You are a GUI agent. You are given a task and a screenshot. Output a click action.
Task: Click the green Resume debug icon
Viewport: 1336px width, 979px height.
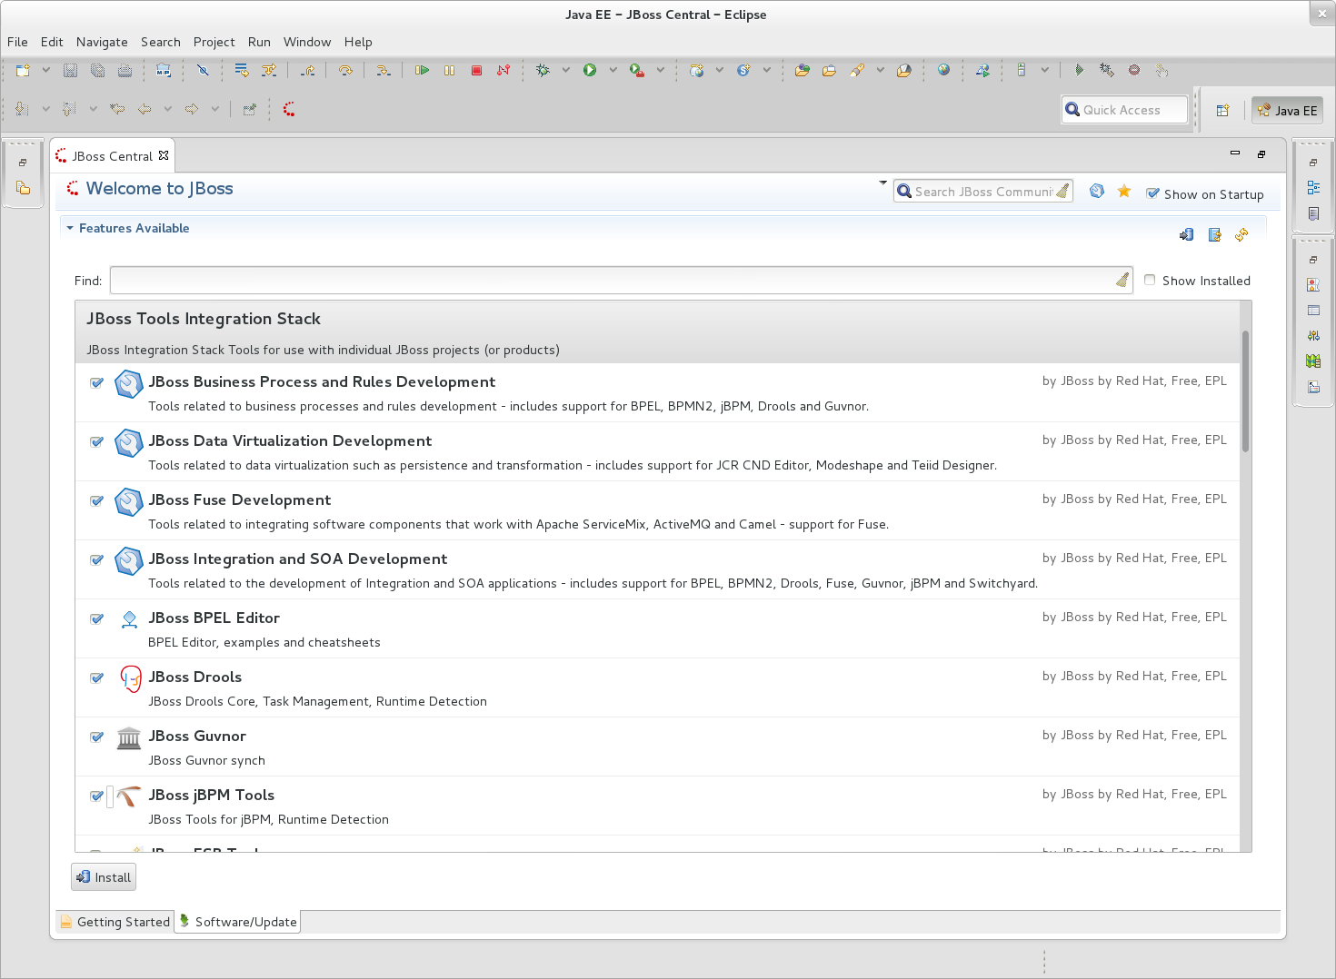pos(422,70)
